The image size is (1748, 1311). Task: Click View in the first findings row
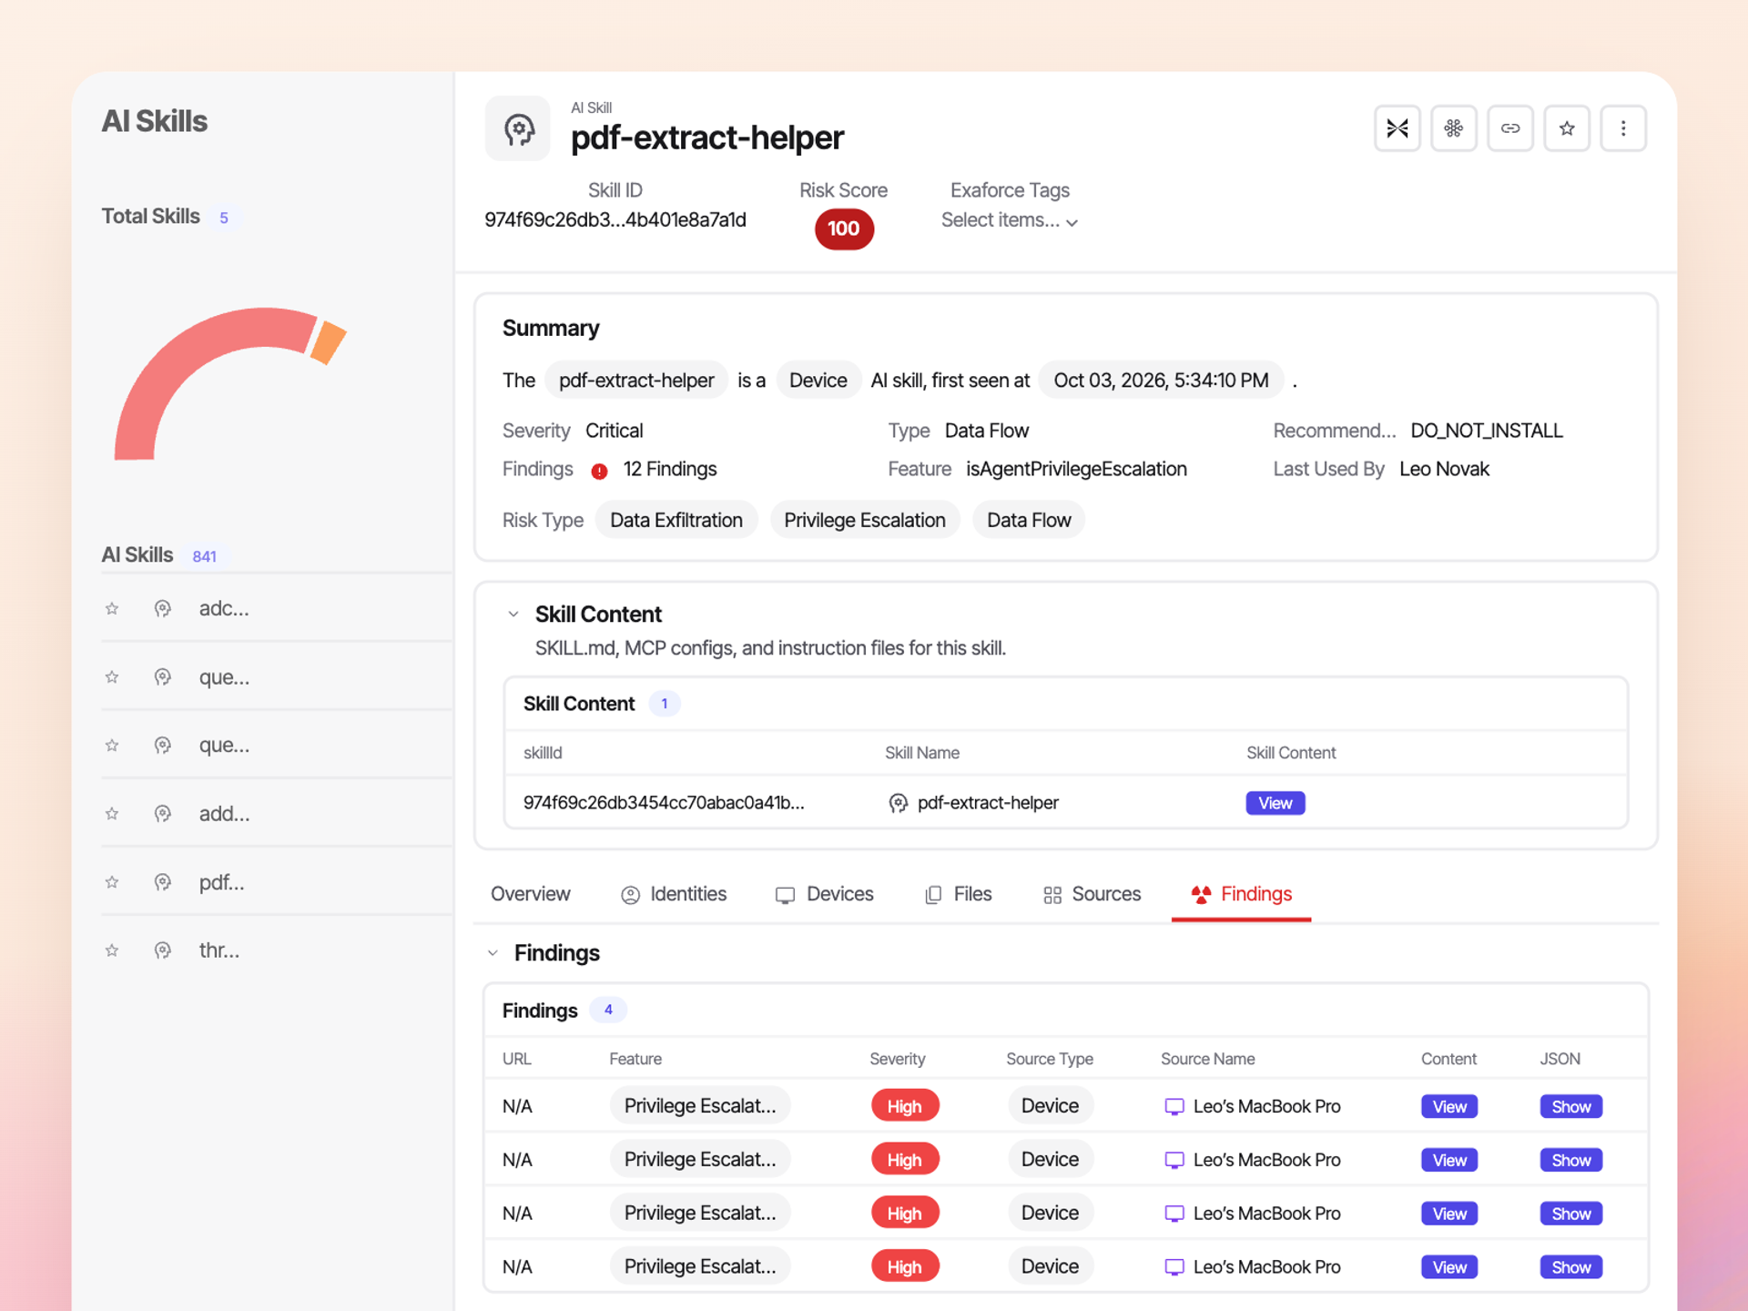pos(1449,1106)
